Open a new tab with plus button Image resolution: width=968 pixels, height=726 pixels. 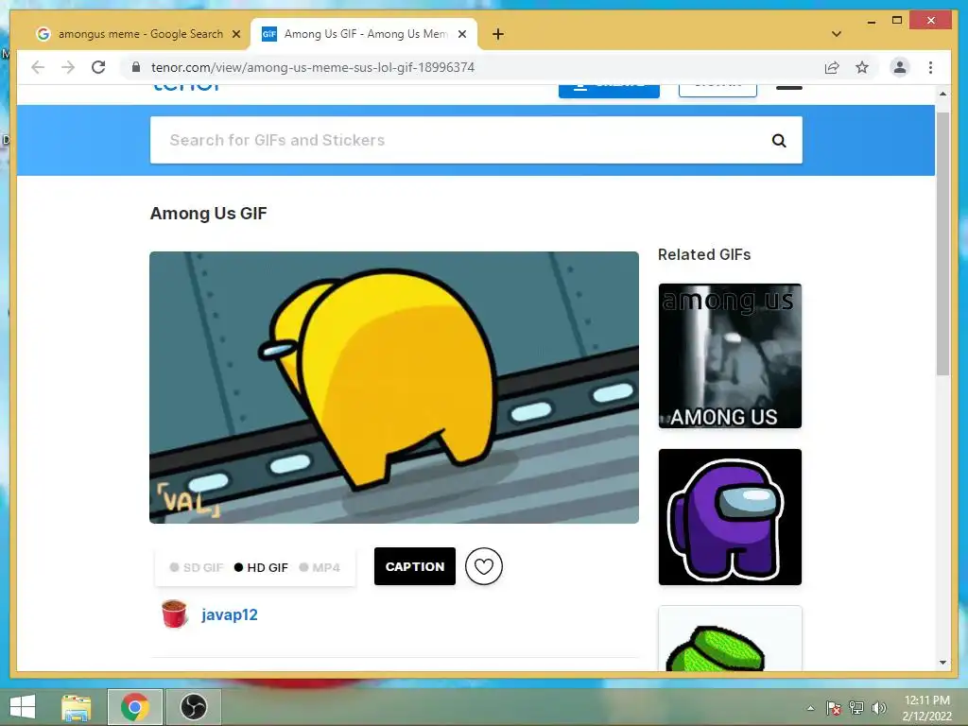pyautogui.click(x=498, y=34)
